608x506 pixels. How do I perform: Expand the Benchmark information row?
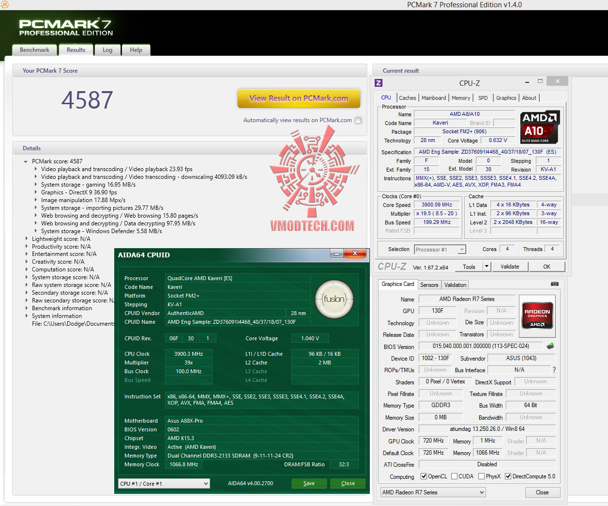click(27, 308)
